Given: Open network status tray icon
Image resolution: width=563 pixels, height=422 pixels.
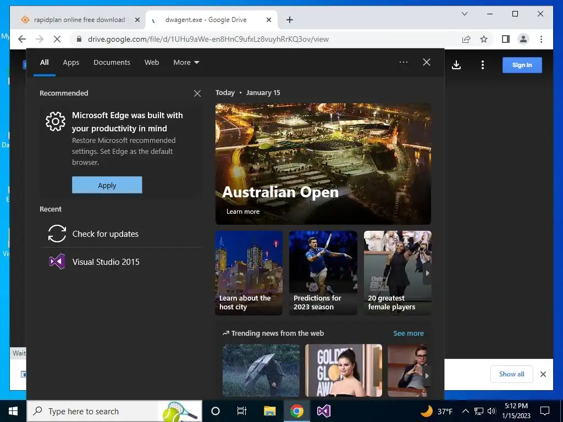Looking at the screenshot, I should [x=479, y=411].
